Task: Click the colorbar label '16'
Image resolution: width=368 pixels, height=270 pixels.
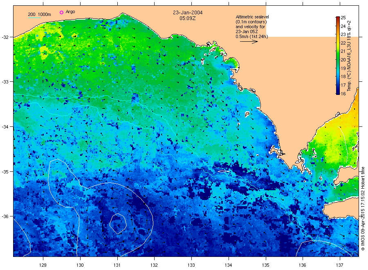Action: pyautogui.click(x=343, y=94)
